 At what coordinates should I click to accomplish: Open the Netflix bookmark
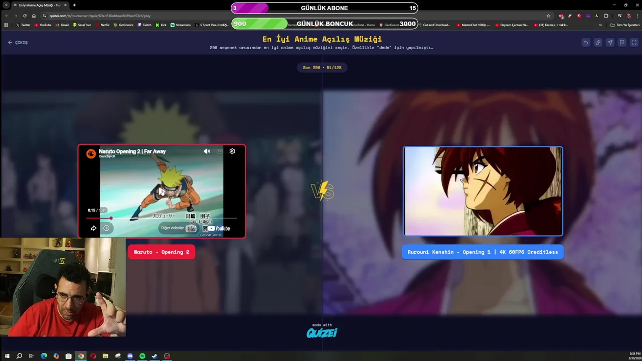103,25
